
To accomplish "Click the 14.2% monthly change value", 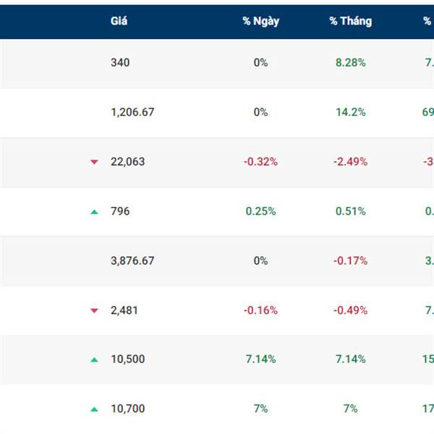I will (x=350, y=112).
